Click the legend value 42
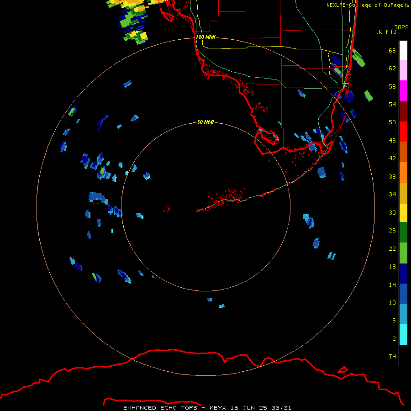 click(x=392, y=158)
